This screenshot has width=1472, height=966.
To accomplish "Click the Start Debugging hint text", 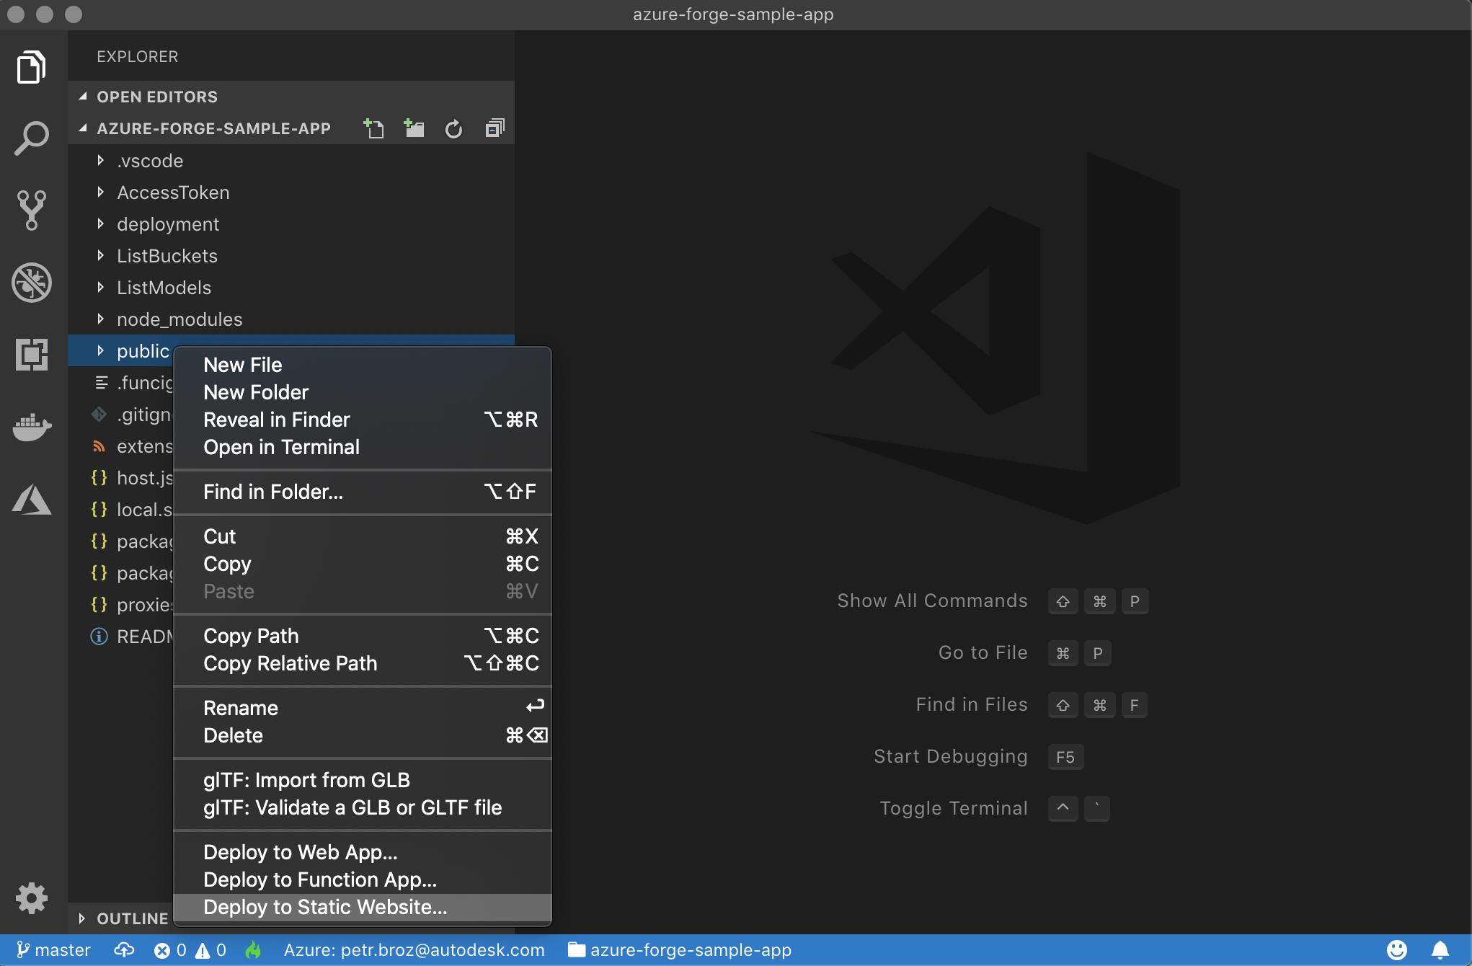I will click(950, 756).
